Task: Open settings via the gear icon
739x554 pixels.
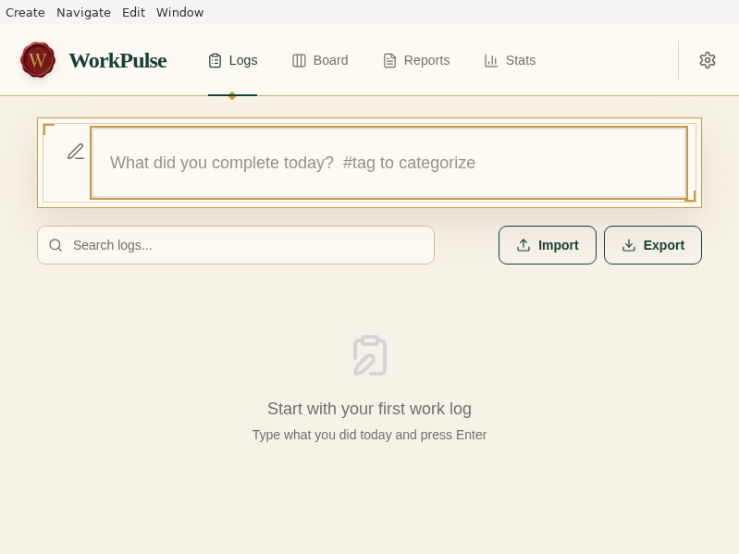Action: point(707,60)
